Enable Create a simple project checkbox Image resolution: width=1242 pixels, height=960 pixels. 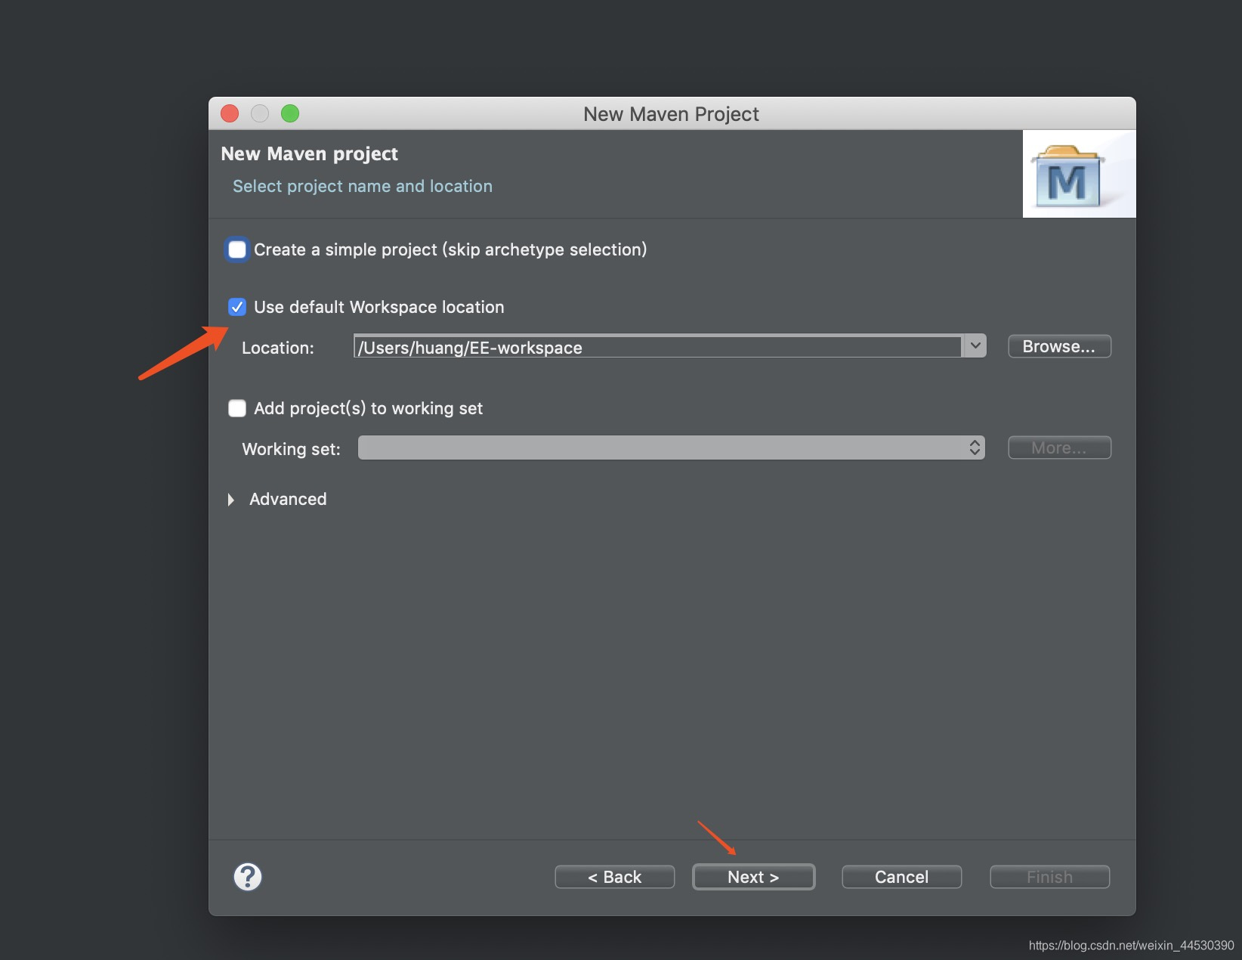[237, 249]
